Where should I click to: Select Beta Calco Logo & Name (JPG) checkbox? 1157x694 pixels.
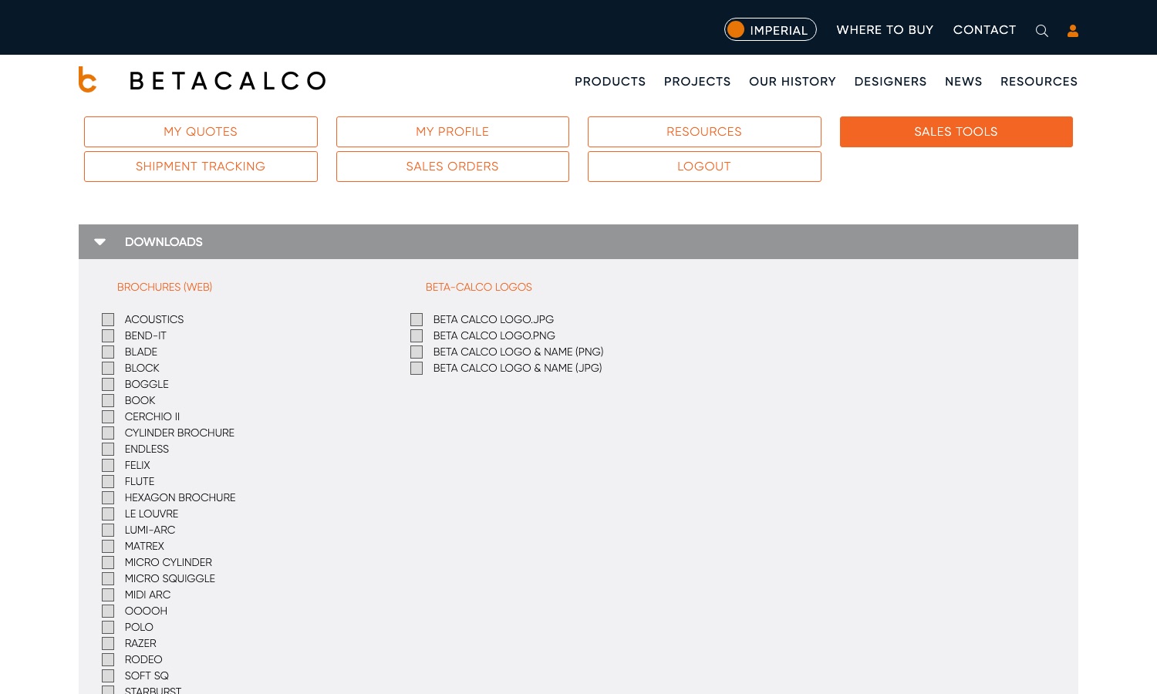417,368
